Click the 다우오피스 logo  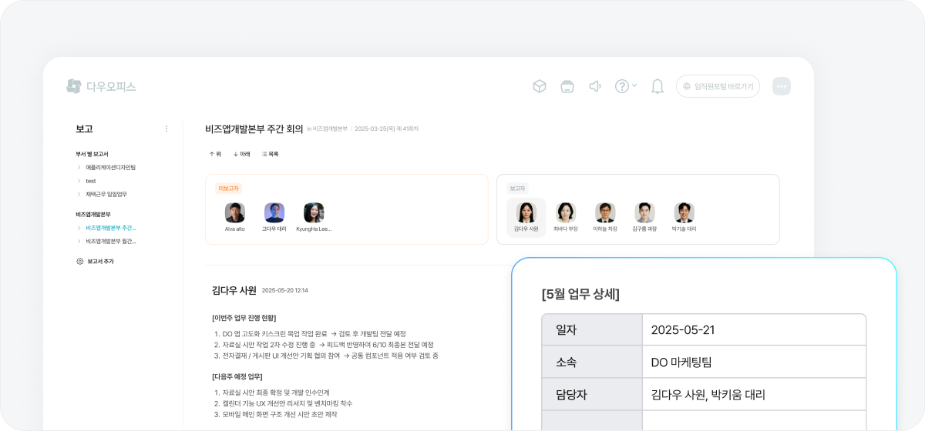pos(101,86)
